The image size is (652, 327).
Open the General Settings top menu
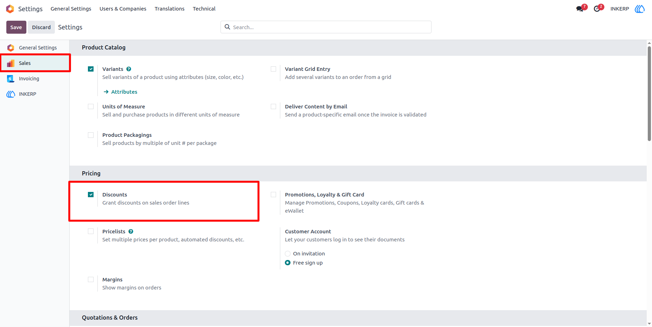71,9
